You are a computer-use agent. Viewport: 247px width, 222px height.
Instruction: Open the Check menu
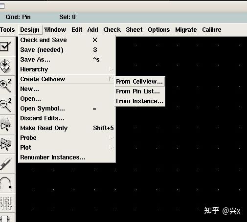(112, 30)
